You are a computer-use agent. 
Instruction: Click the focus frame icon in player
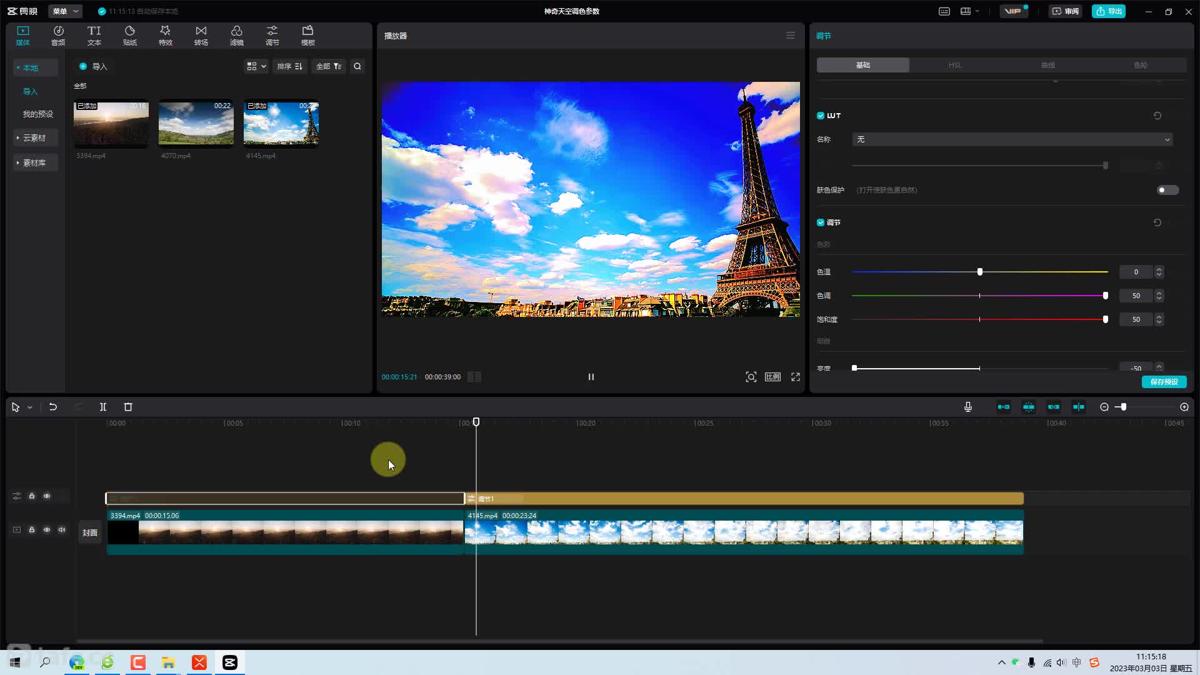(751, 377)
